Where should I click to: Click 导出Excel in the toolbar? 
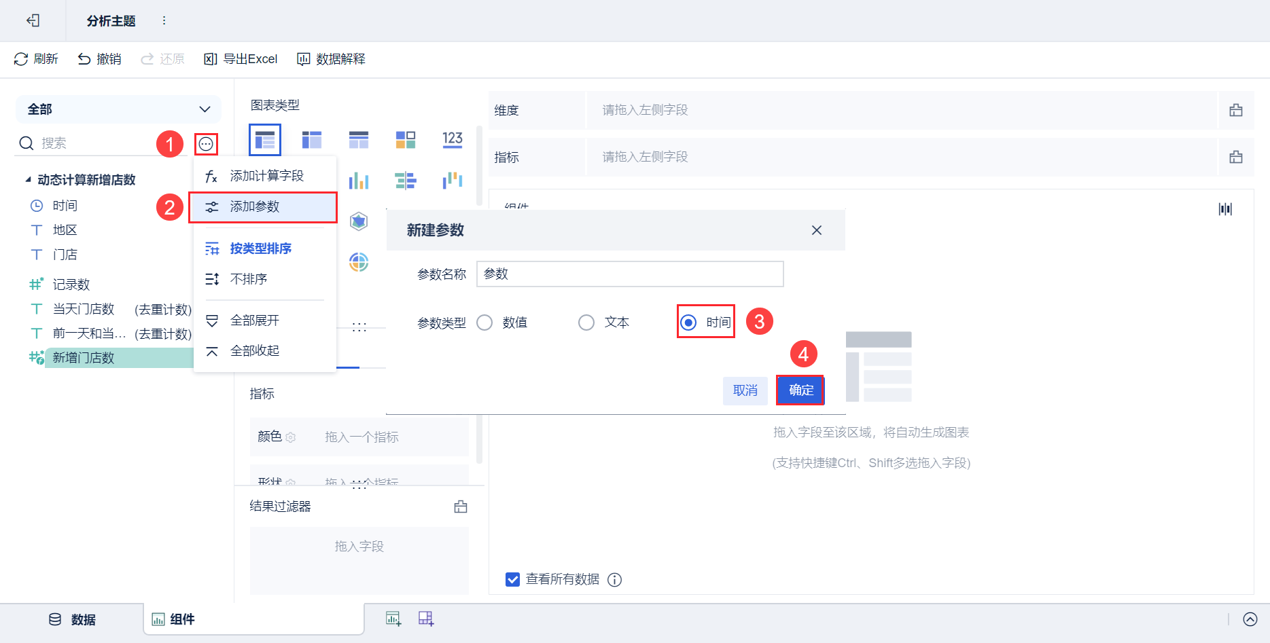(x=241, y=59)
